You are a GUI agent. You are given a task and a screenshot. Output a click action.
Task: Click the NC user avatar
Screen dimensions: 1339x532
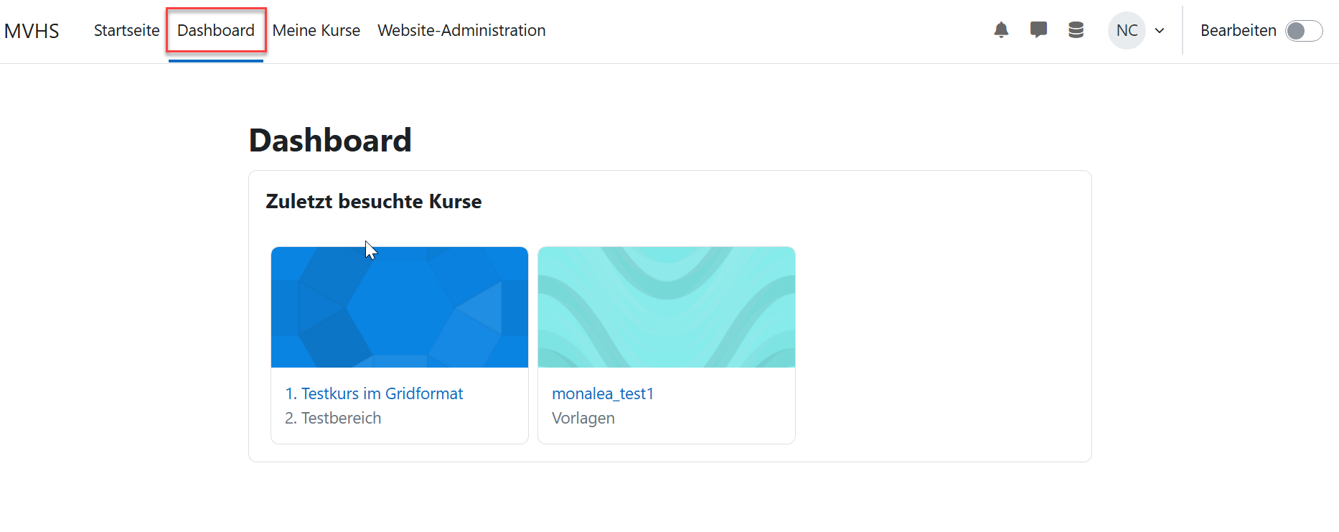tap(1127, 31)
